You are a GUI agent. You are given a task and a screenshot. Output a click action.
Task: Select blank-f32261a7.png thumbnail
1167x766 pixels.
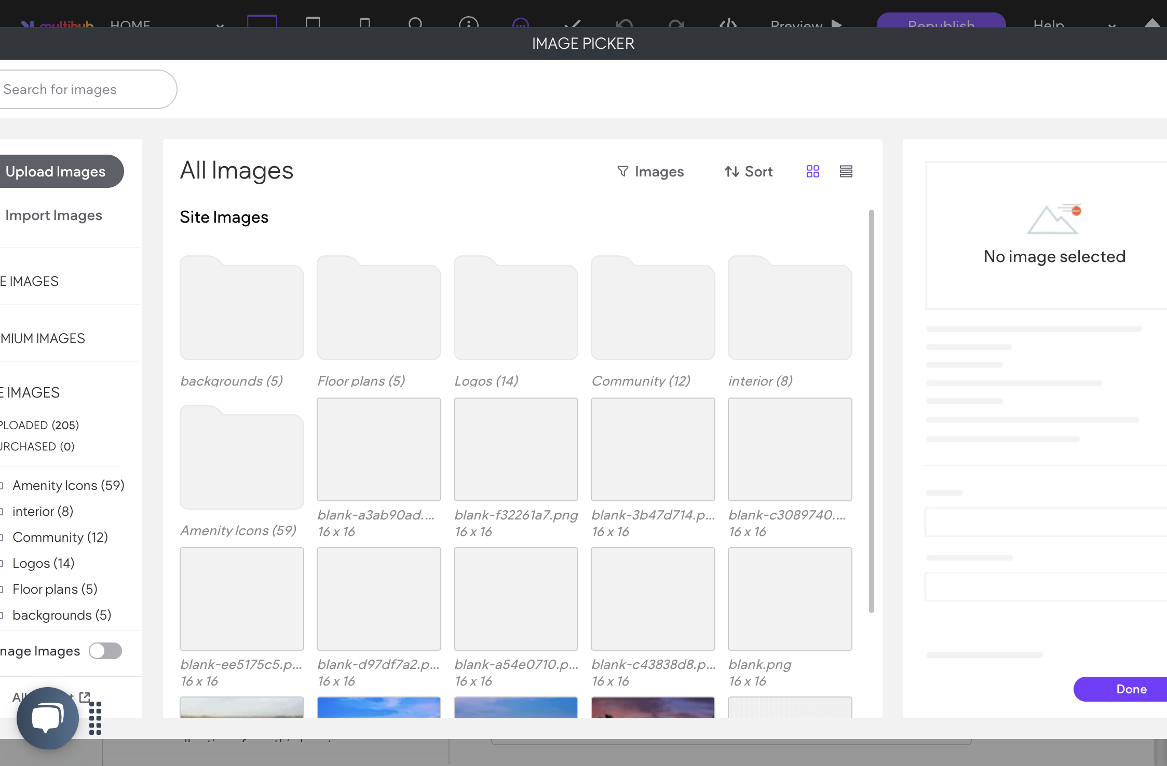(516, 449)
